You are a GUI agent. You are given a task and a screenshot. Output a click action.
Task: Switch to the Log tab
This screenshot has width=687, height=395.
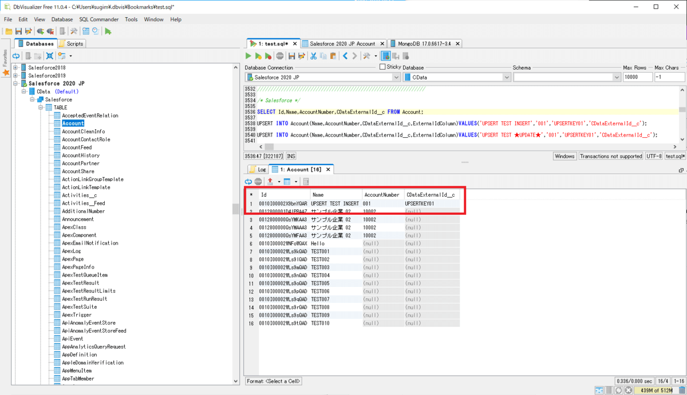click(258, 170)
